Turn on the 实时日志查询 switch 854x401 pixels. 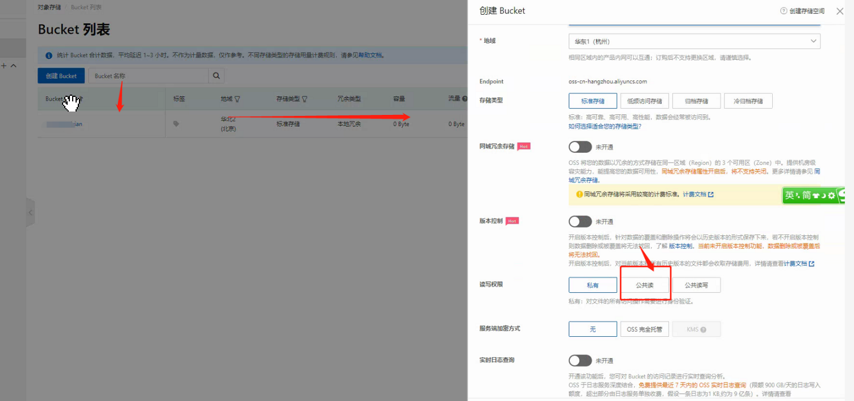coord(580,360)
